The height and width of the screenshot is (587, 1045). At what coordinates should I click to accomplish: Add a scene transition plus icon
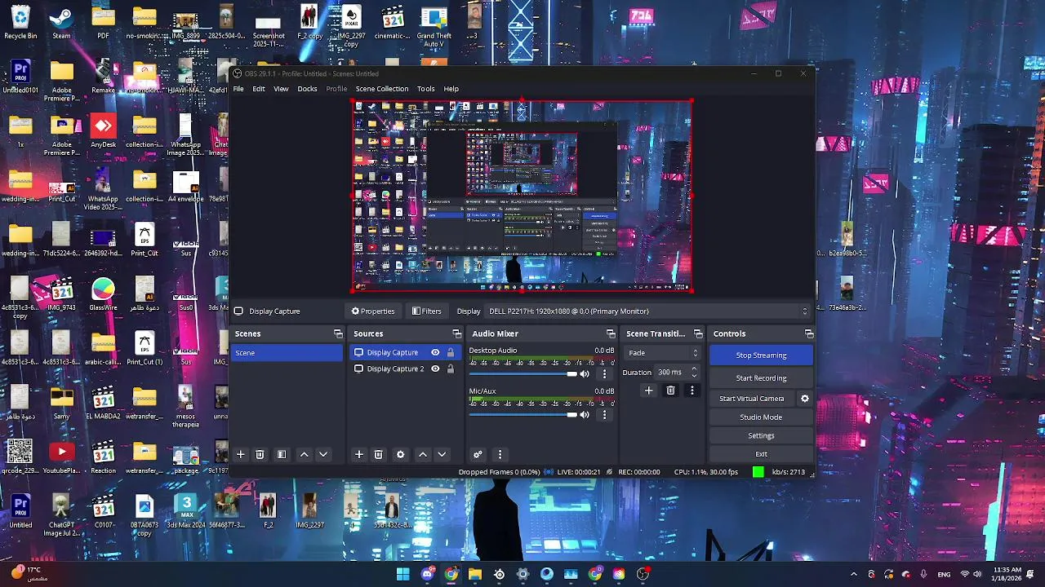[649, 391]
